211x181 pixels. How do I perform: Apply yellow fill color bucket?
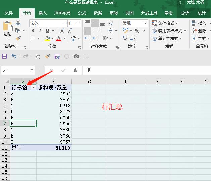coord(47,38)
